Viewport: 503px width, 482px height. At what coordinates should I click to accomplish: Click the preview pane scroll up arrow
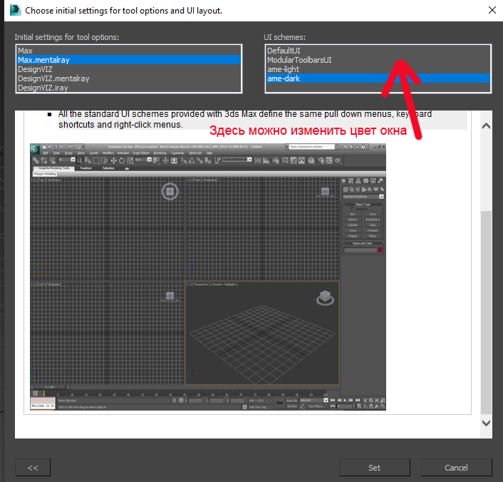tap(486, 126)
